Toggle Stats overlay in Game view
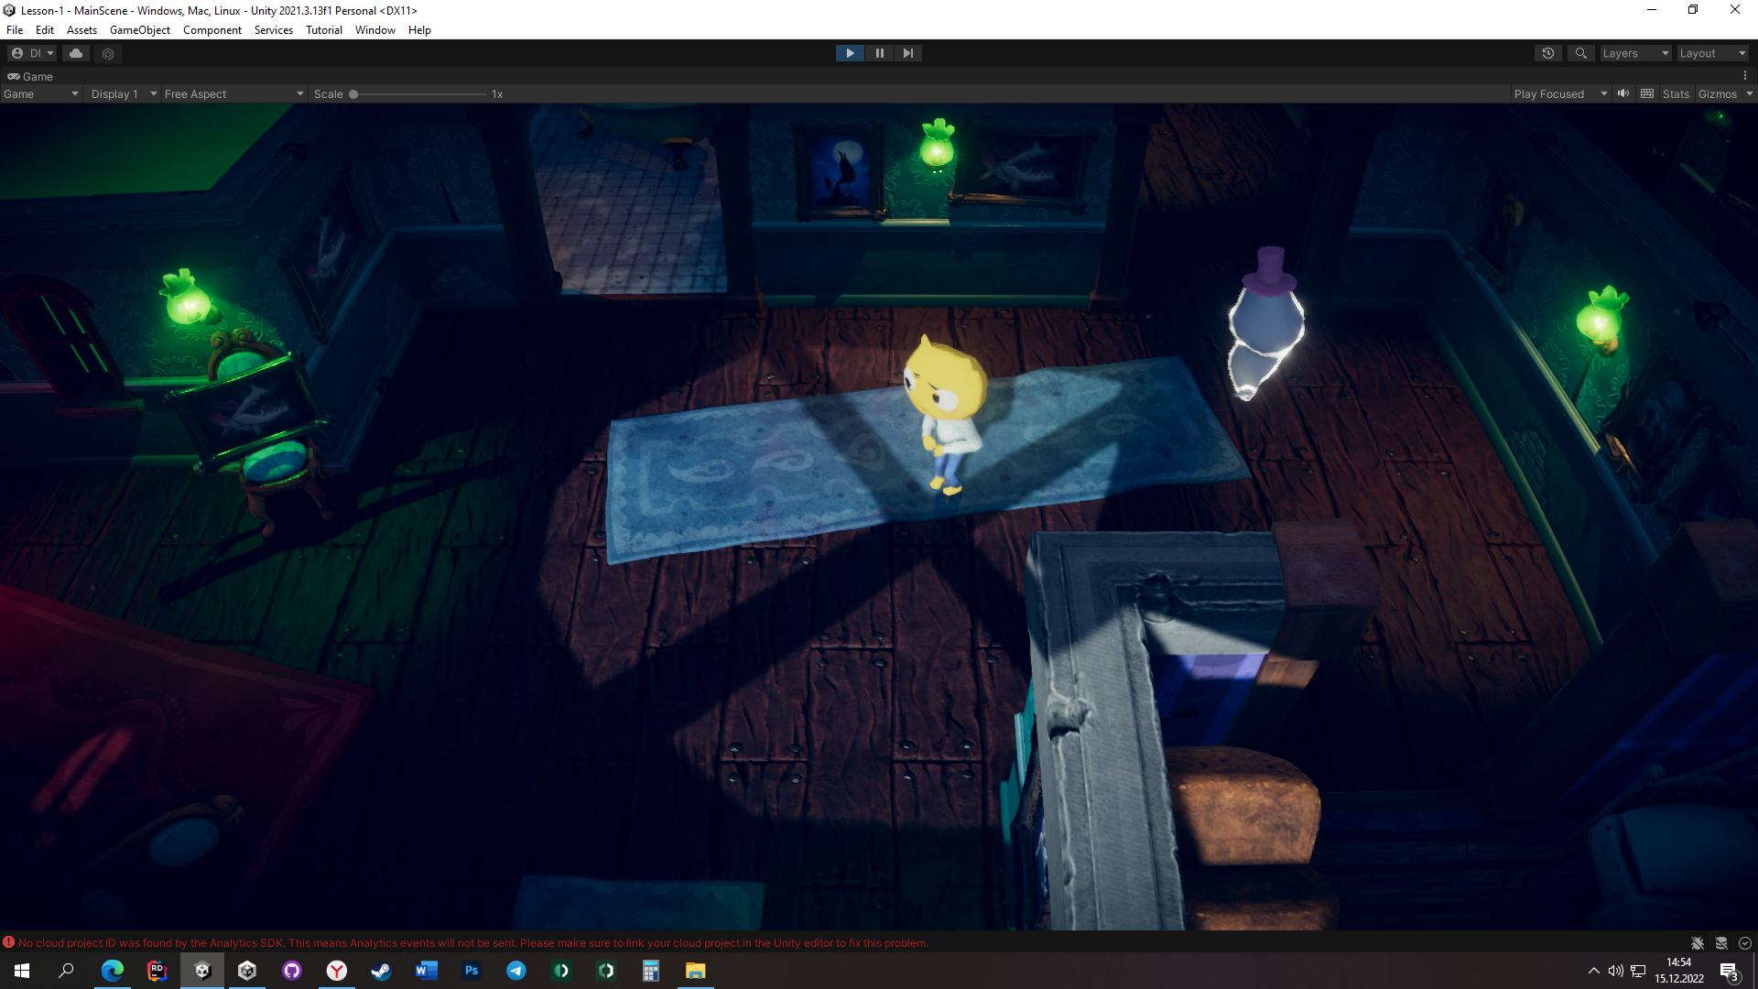This screenshot has width=1758, height=989. tap(1677, 93)
